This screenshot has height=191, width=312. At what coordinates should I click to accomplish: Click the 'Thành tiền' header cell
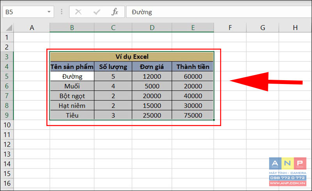(193, 66)
